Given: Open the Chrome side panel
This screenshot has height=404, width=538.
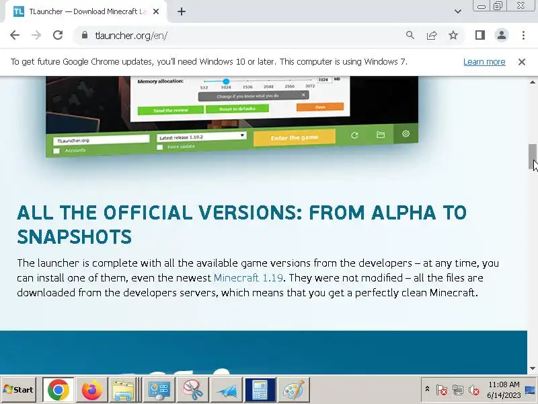Looking at the screenshot, I should pos(480,35).
